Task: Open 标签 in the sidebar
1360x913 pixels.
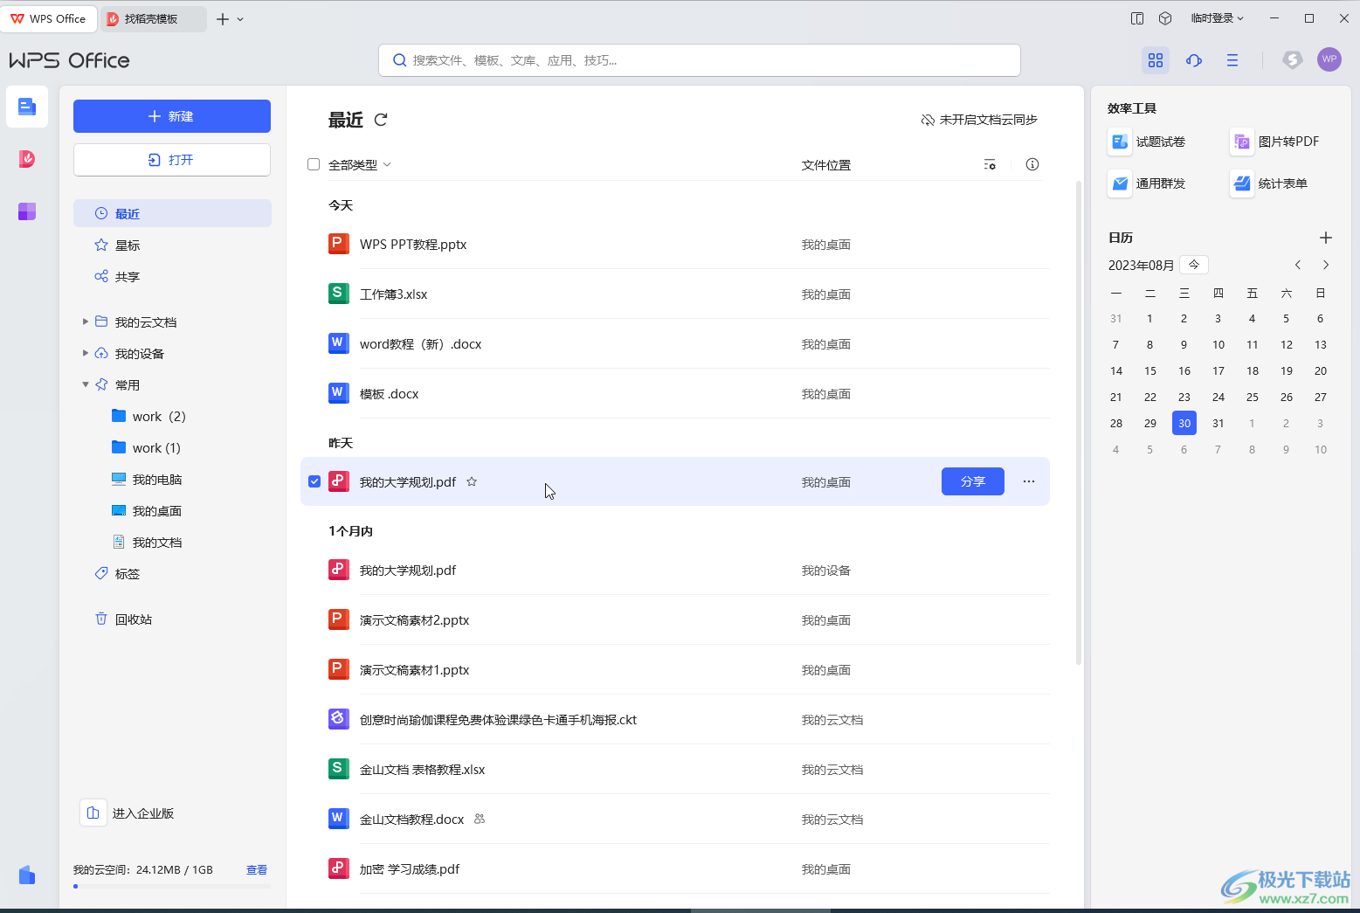Action: [x=172, y=573]
